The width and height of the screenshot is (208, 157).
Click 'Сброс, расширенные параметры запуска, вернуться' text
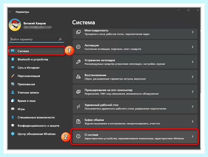(x=115, y=79)
